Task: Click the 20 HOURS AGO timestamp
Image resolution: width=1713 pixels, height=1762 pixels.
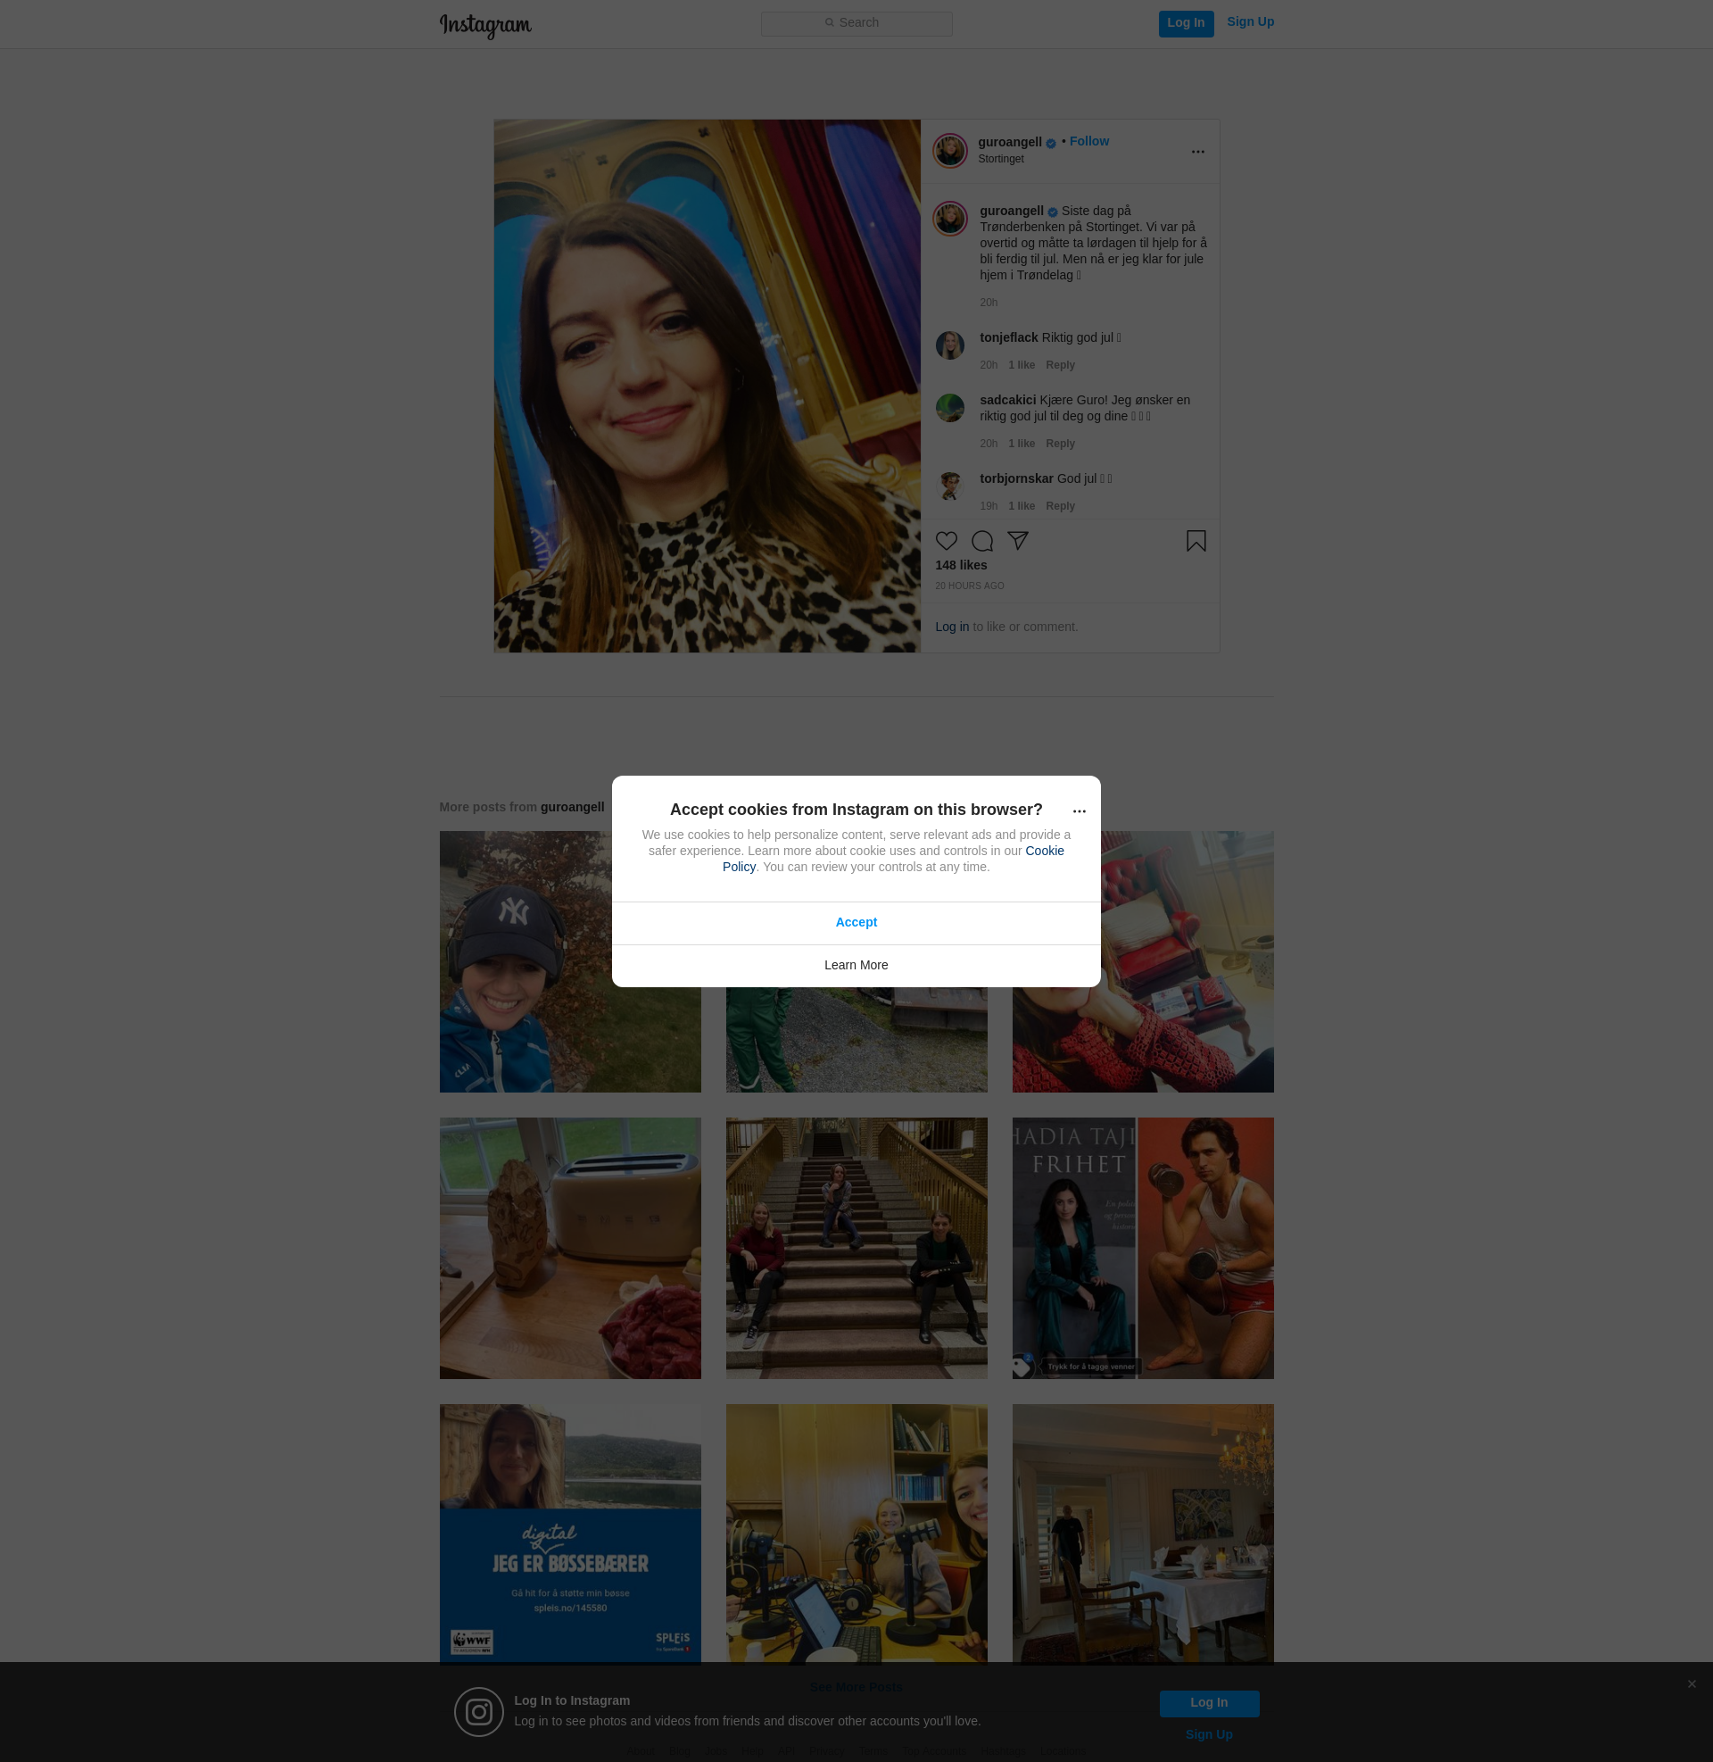Action: (x=969, y=586)
